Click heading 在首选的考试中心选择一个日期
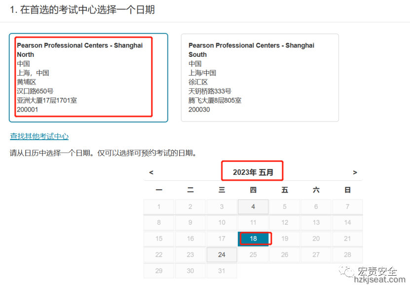This screenshot has height=289, width=410. coord(87,10)
